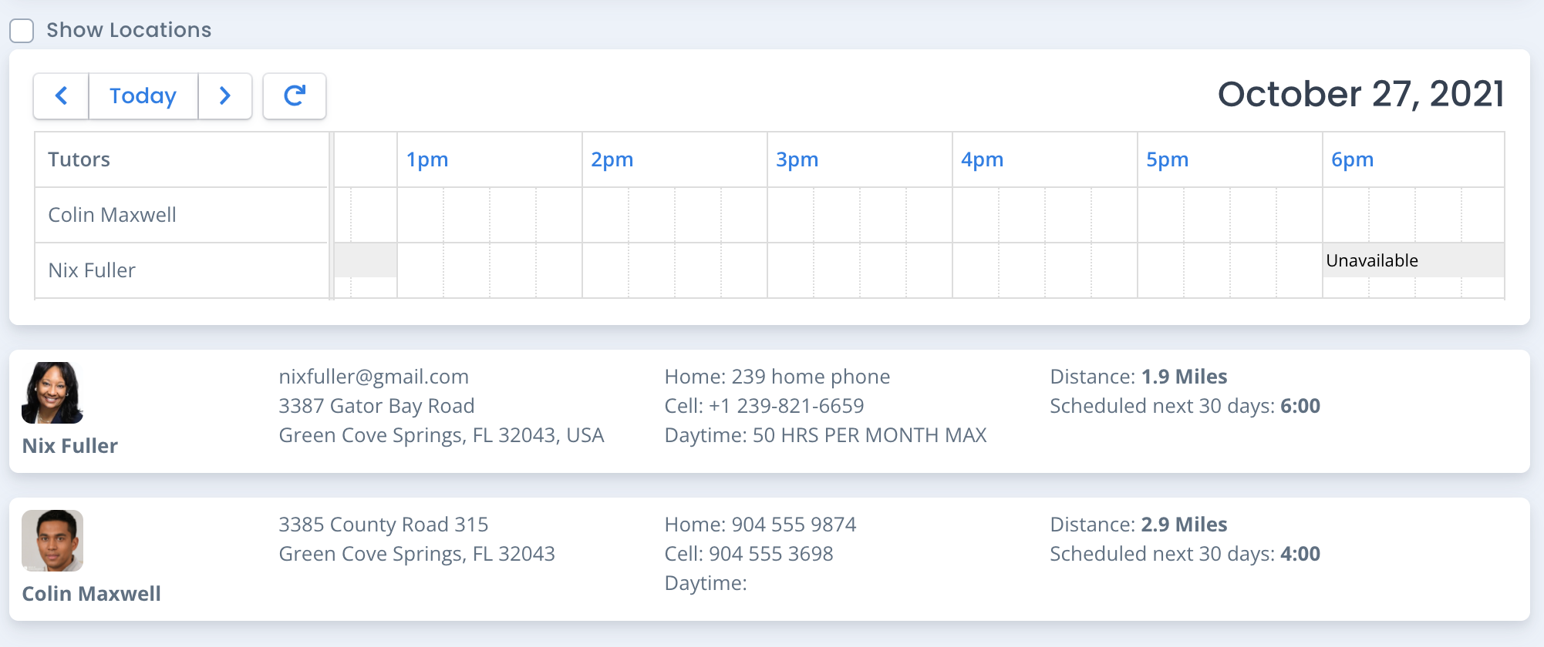Click Nix Fuller's cell number +1 239-821-6659
Viewport: 1544px width, 647px height.
(787, 406)
